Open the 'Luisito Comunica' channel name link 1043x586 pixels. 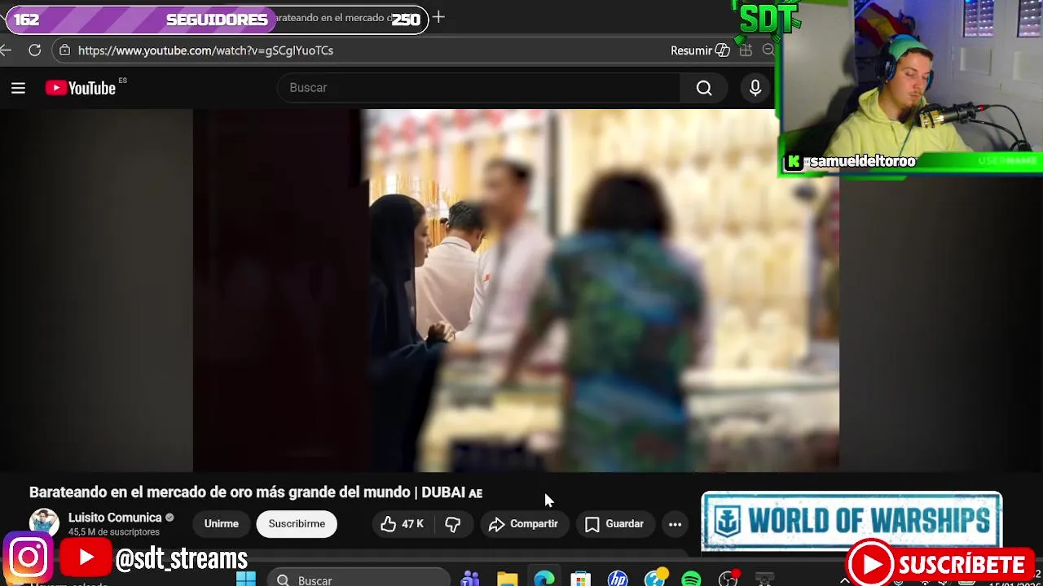[x=115, y=518]
